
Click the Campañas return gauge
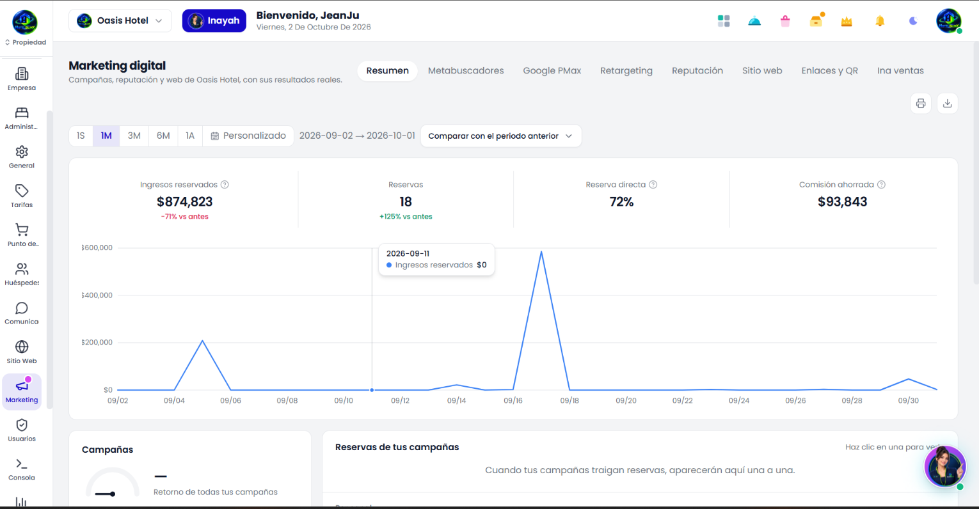(113, 483)
